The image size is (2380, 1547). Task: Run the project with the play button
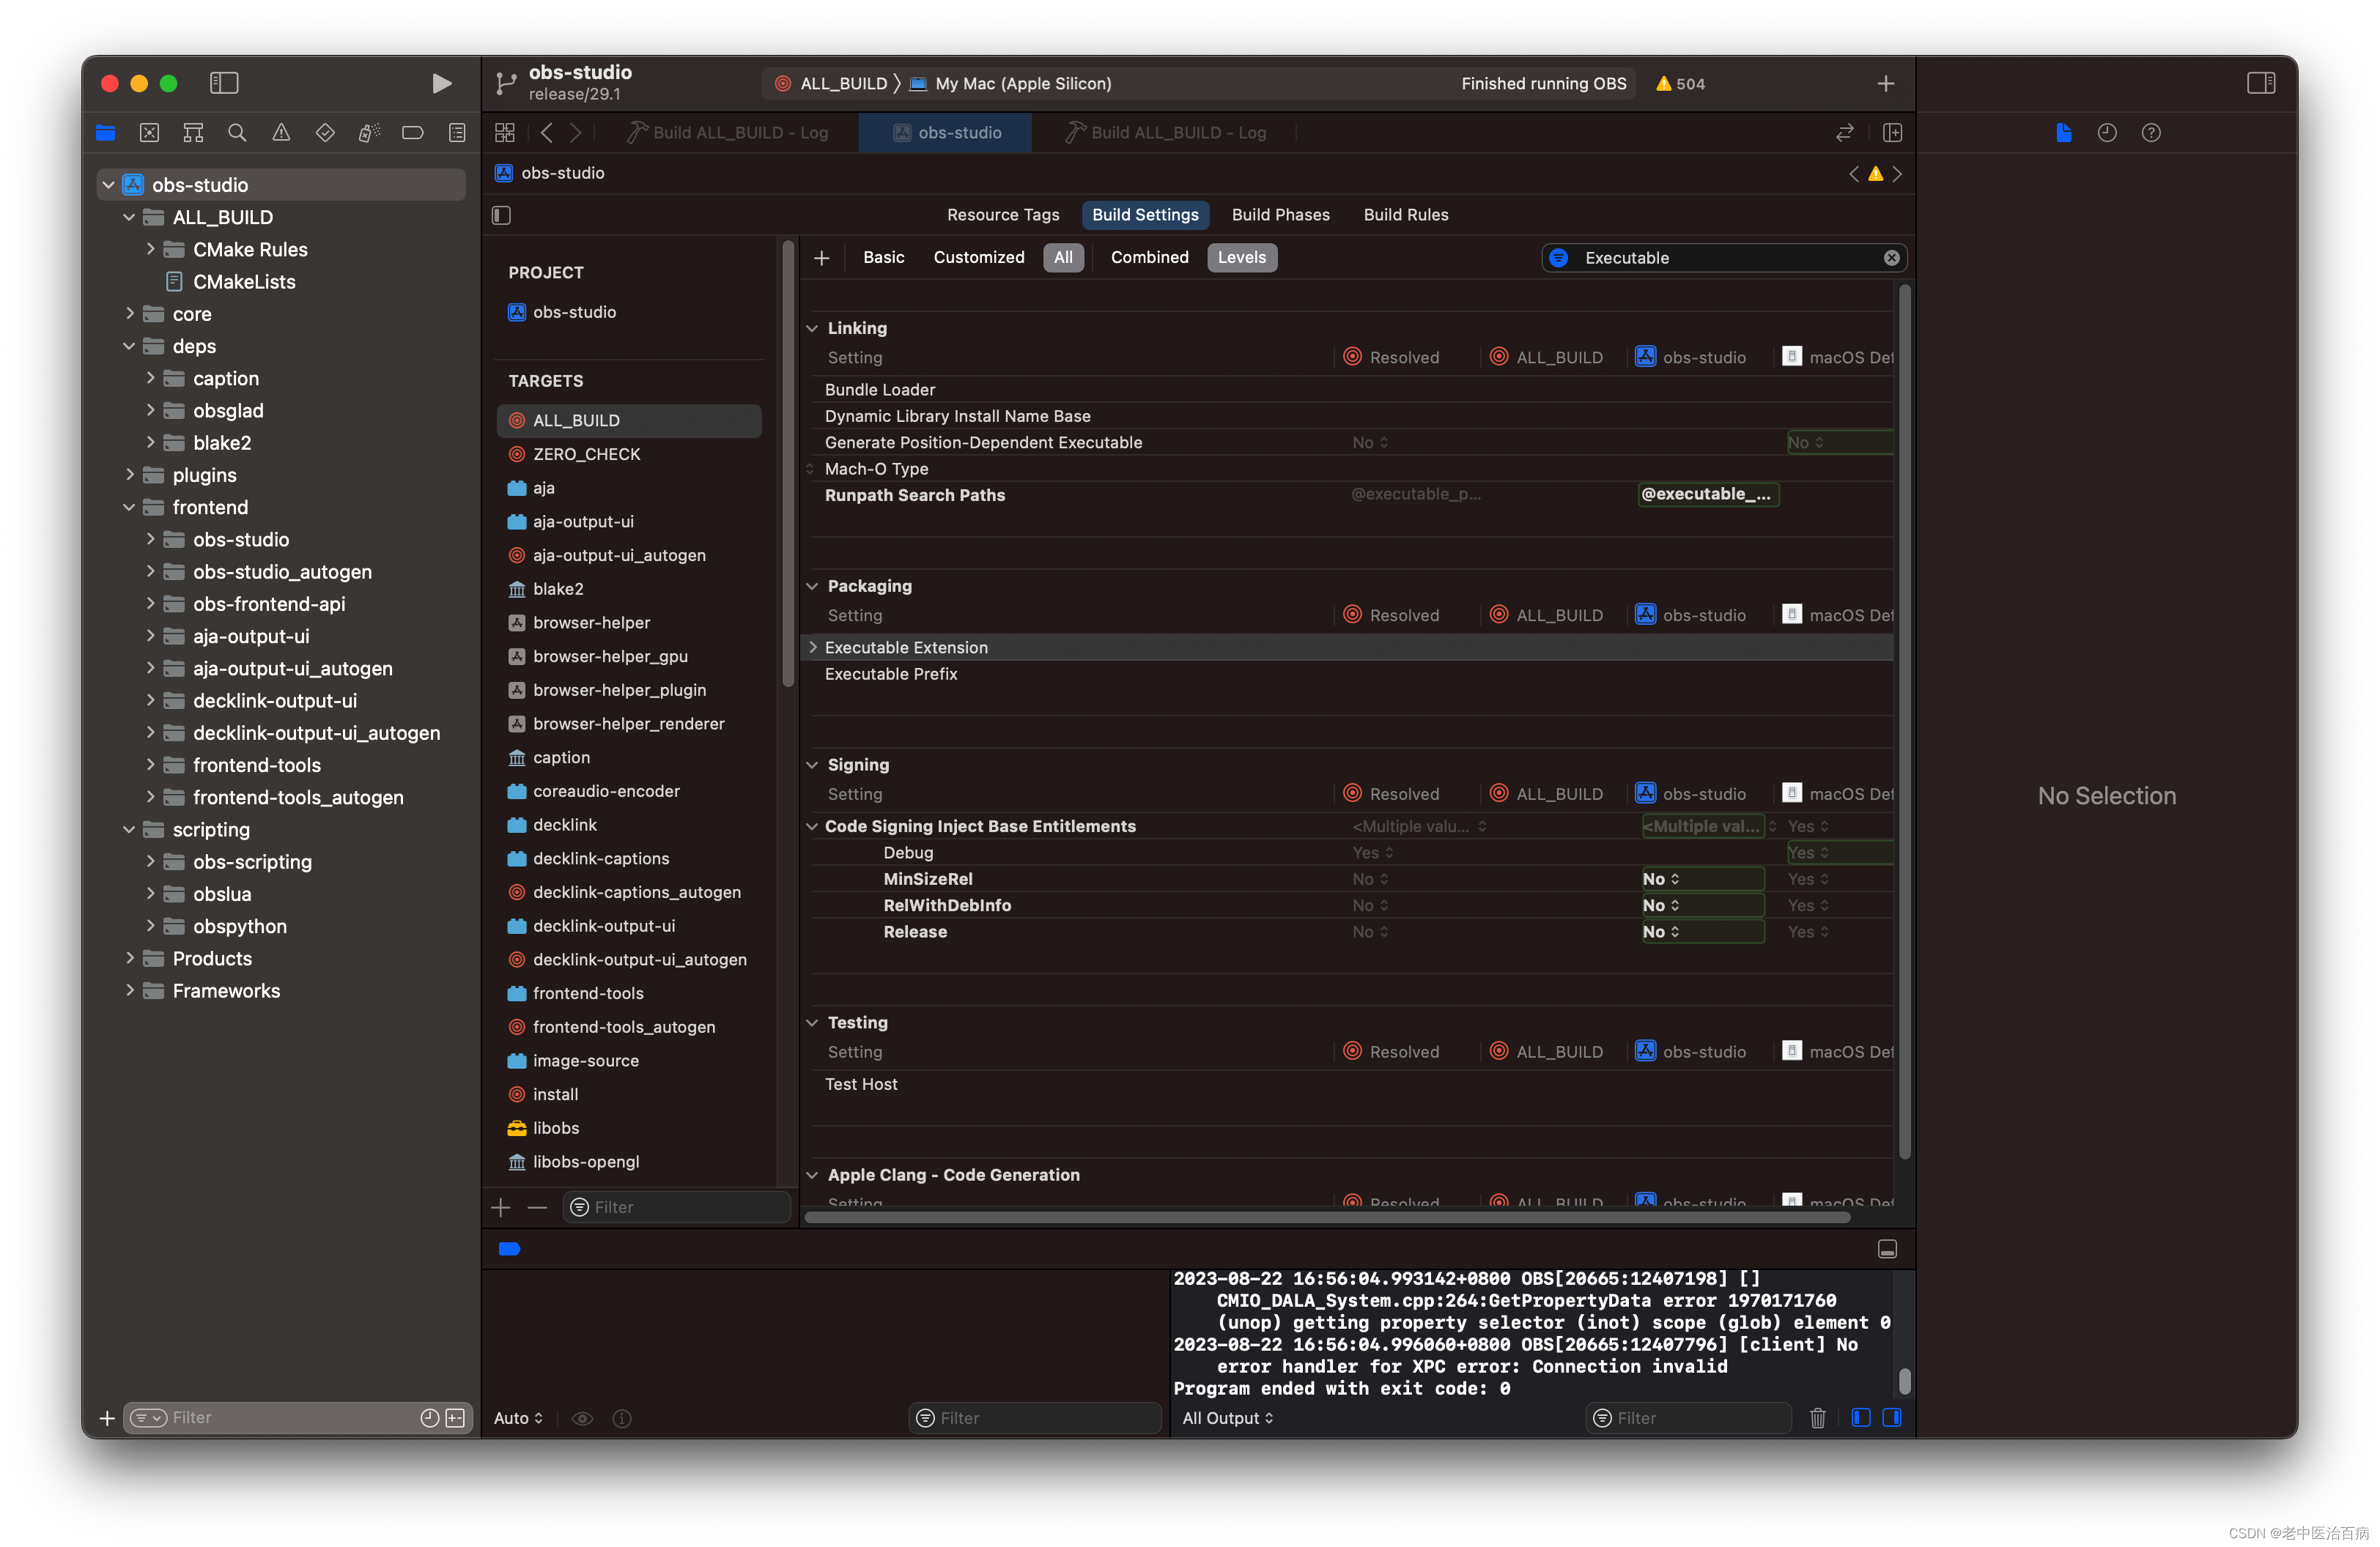click(441, 83)
